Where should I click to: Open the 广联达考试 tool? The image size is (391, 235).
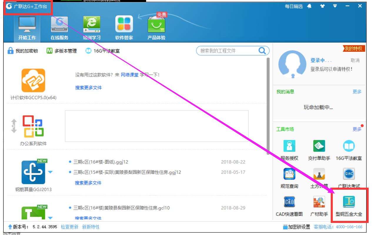[349, 178]
